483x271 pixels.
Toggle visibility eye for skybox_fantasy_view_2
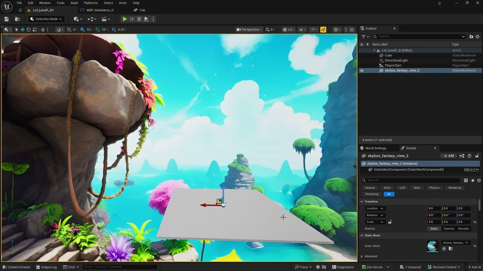pyautogui.click(x=361, y=70)
